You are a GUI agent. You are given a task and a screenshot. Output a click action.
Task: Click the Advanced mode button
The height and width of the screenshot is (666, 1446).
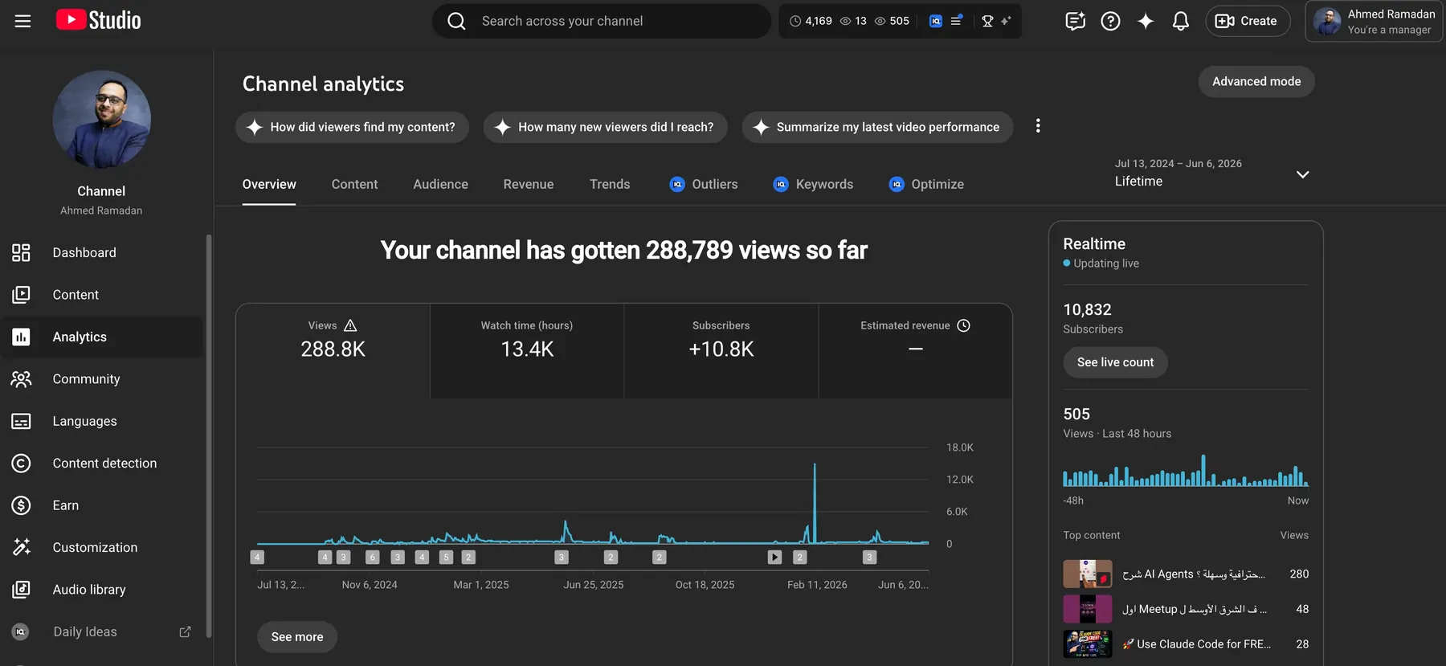[1256, 81]
